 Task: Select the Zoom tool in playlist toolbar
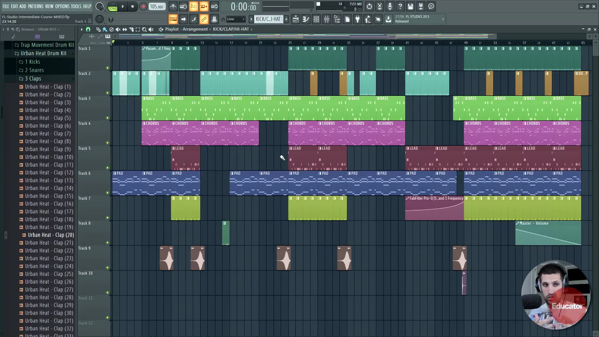tap(144, 29)
